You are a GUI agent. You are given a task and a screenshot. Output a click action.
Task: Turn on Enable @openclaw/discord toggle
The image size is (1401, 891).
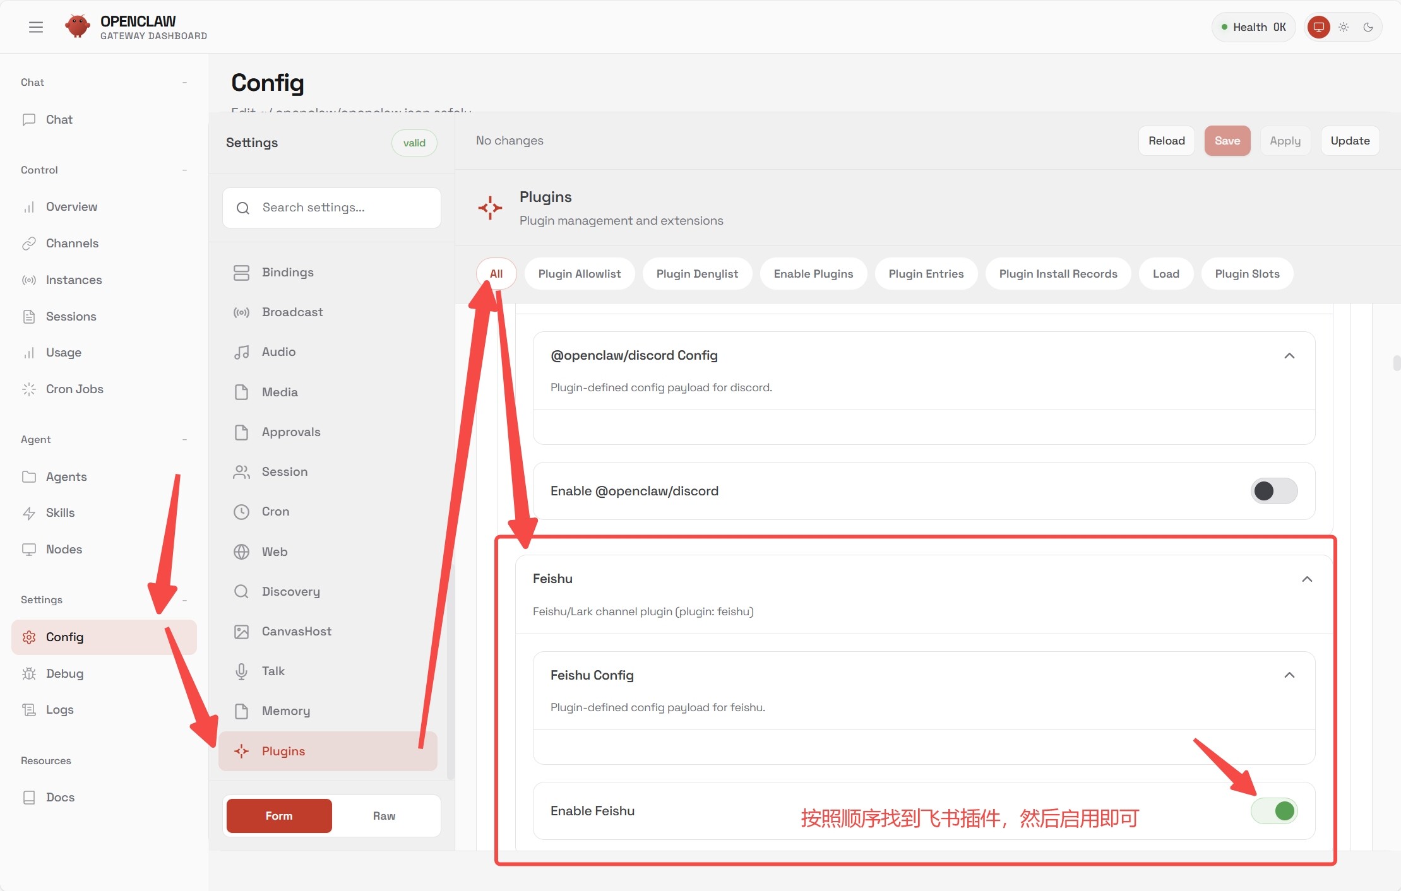point(1274,491)
